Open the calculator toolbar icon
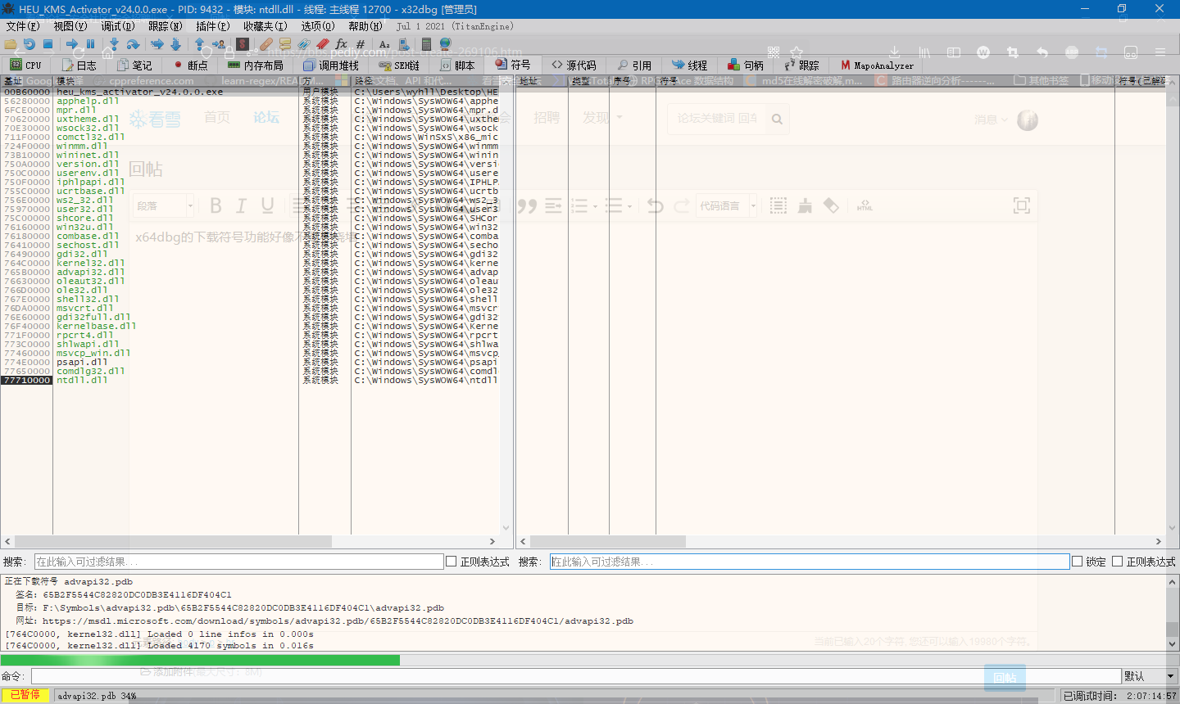The width and height of the screenshot is (1180, 704). point(426,44)
